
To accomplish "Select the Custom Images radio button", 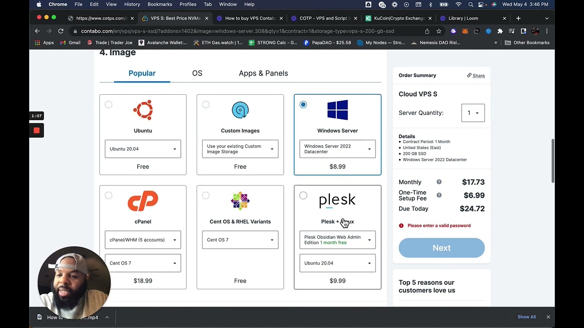I will click(x=206, y=105).
